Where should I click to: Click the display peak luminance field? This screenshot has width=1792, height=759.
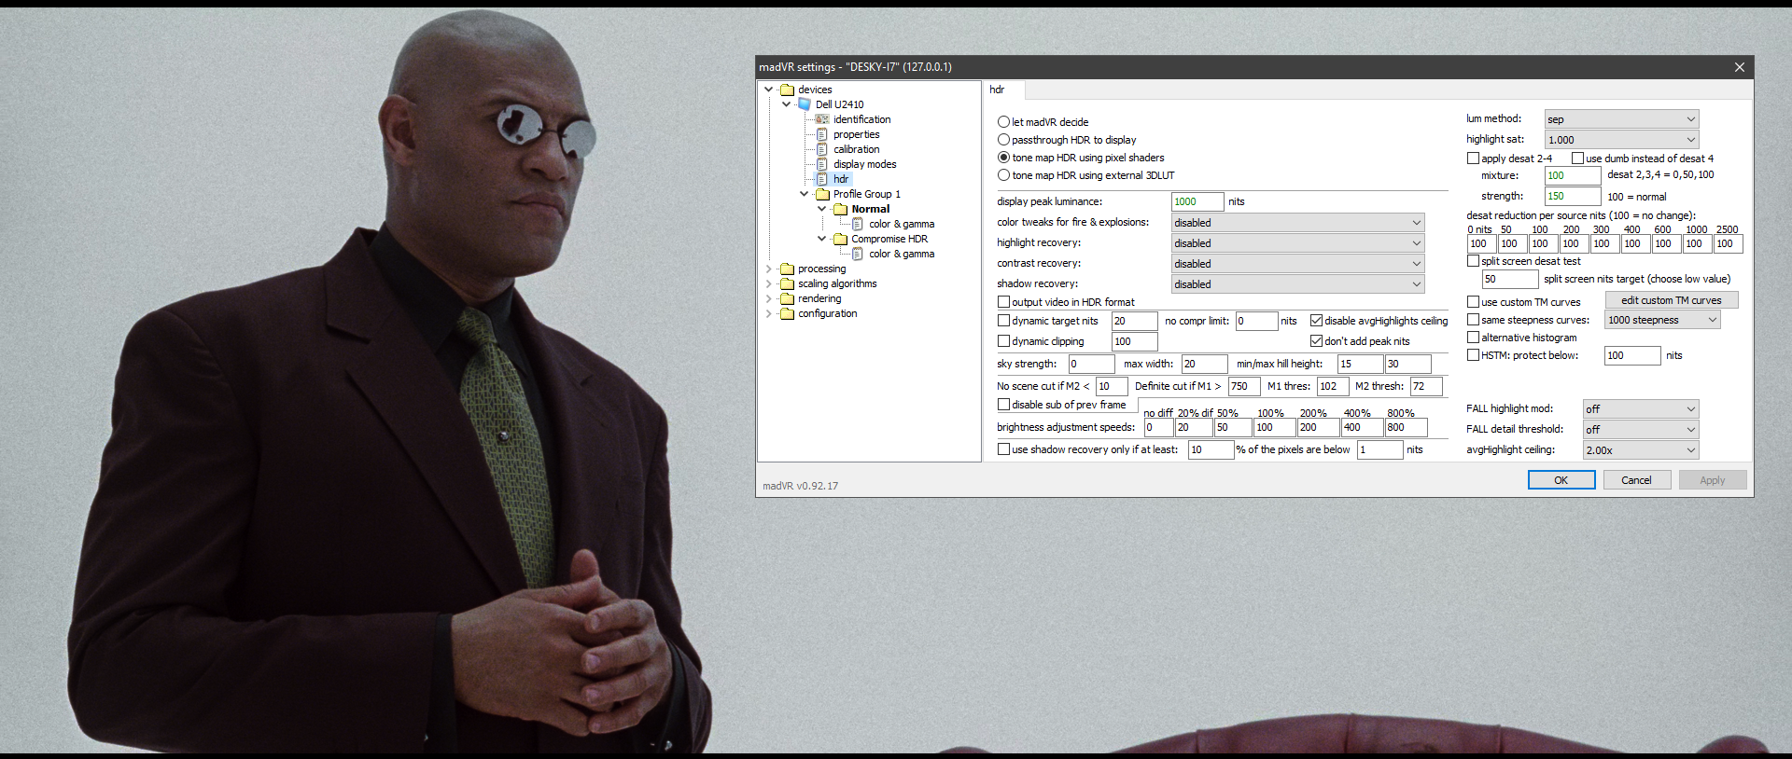click(x=1197, y=201)
